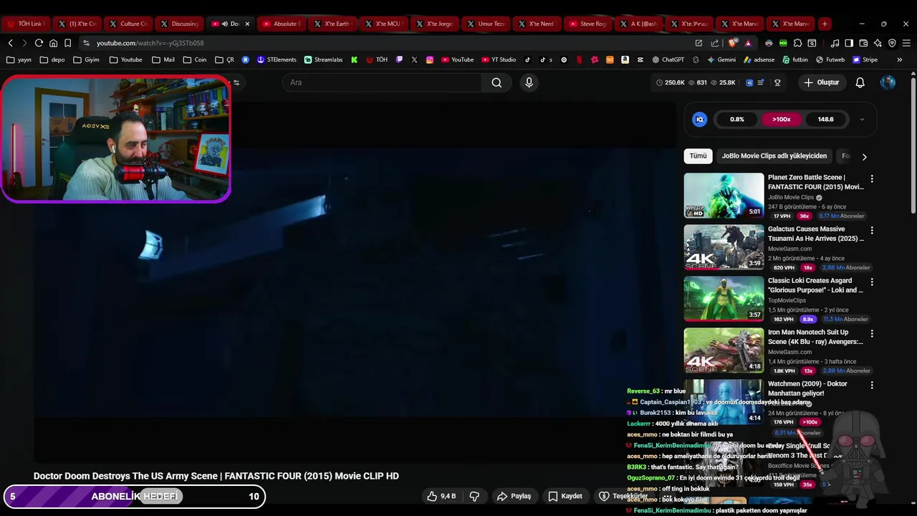
Task: Dislike the Doctor Doom video
Action: (474, 496)
